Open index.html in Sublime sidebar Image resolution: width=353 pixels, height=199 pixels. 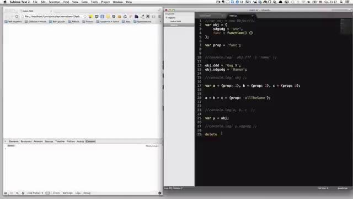(x=175, y=21)
